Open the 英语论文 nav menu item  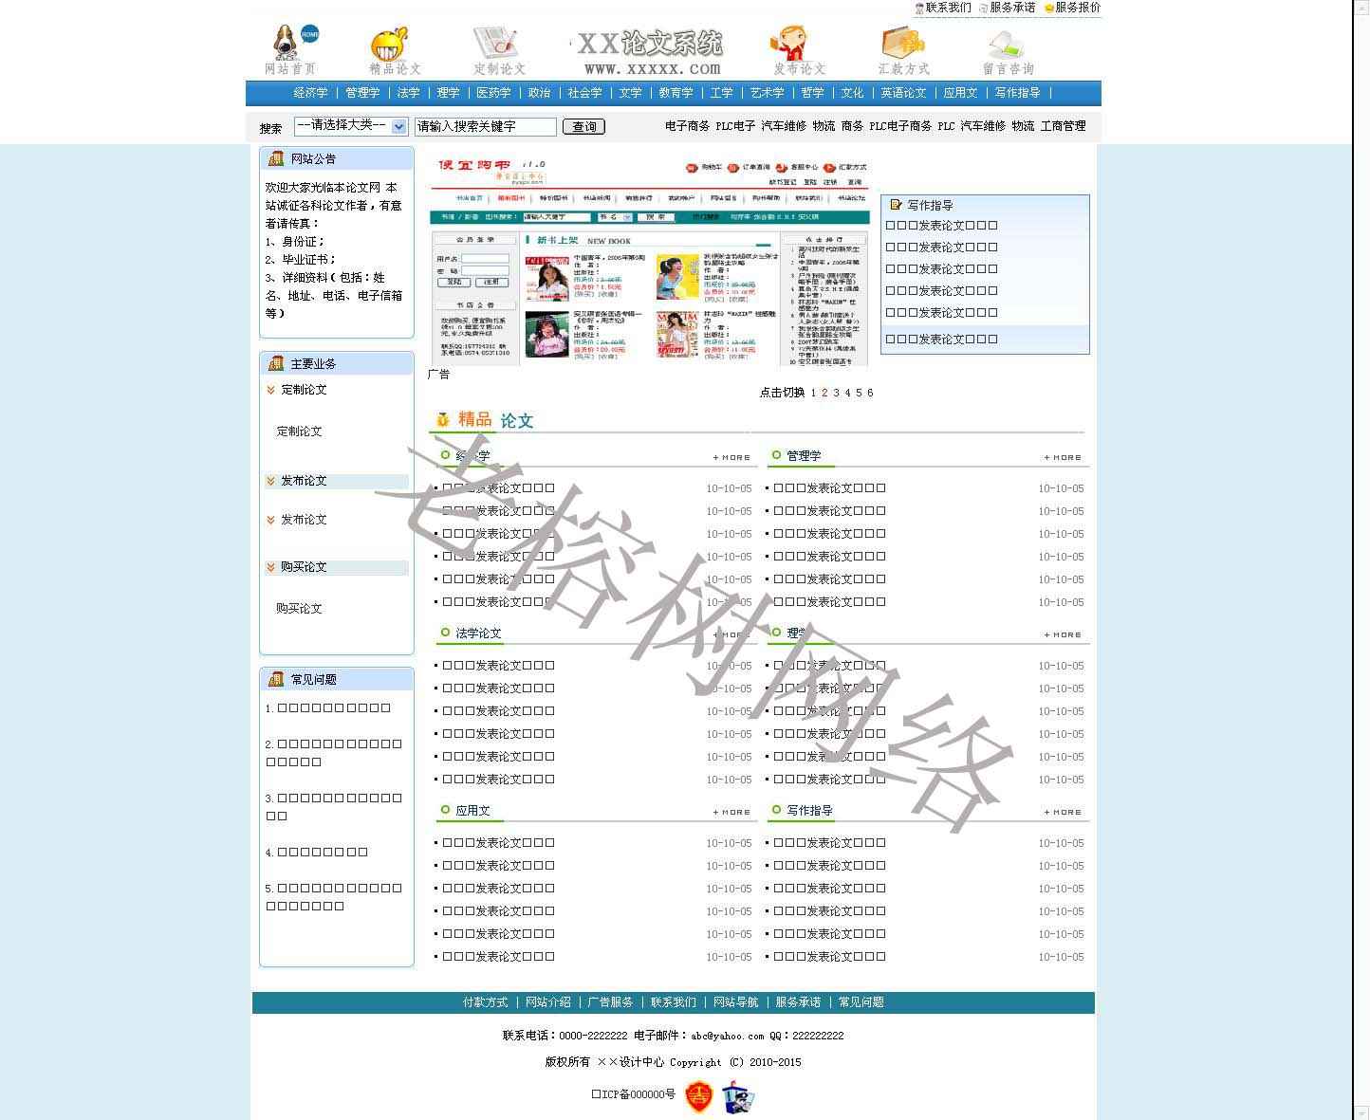903,93
